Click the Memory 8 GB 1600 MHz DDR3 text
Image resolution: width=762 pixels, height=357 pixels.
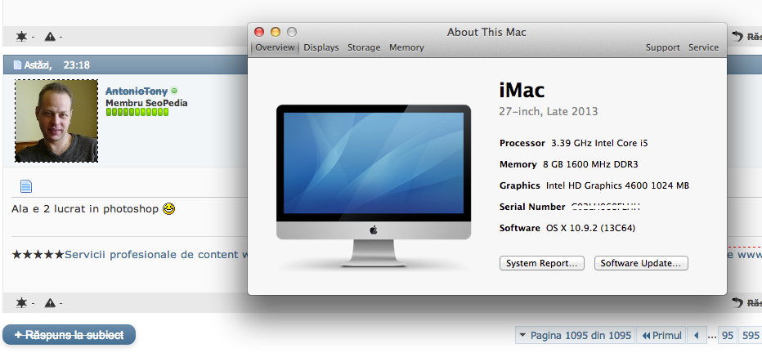tap(568, 164)
